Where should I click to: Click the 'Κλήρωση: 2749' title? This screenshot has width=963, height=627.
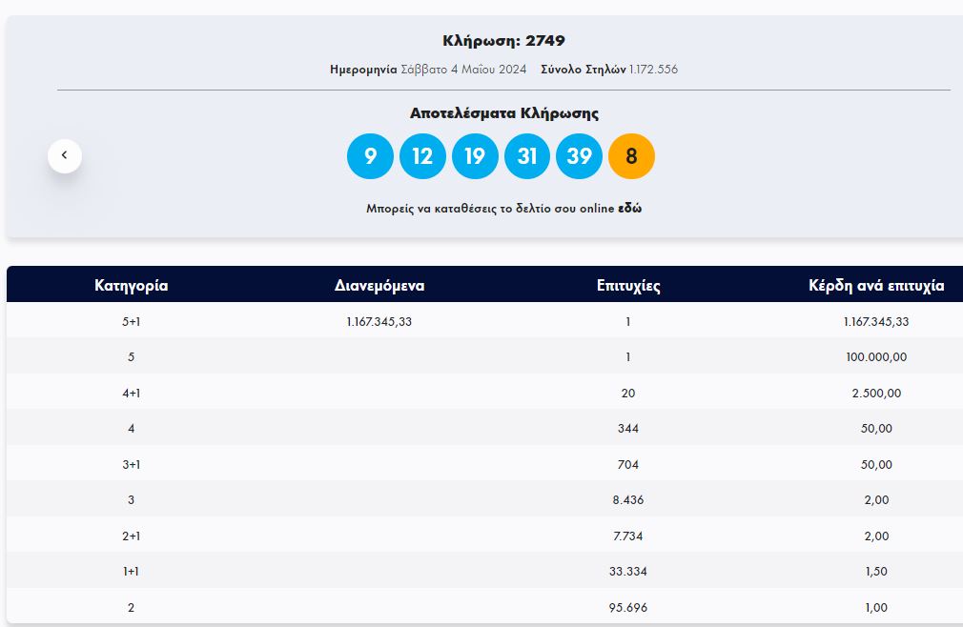503,41
